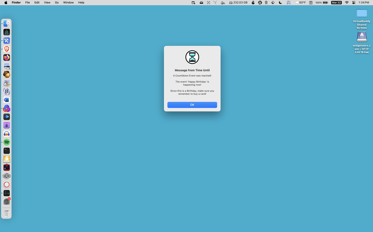Image resolution: width=373 pixels, height=232 pixels.
Task: Open System Settings in the dock
Action: click(x=7, y=202)
